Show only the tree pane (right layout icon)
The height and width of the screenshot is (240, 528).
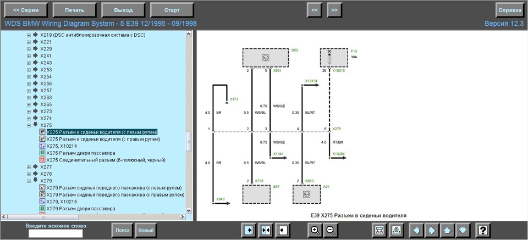pyautogui.click(x=282, y=231)
